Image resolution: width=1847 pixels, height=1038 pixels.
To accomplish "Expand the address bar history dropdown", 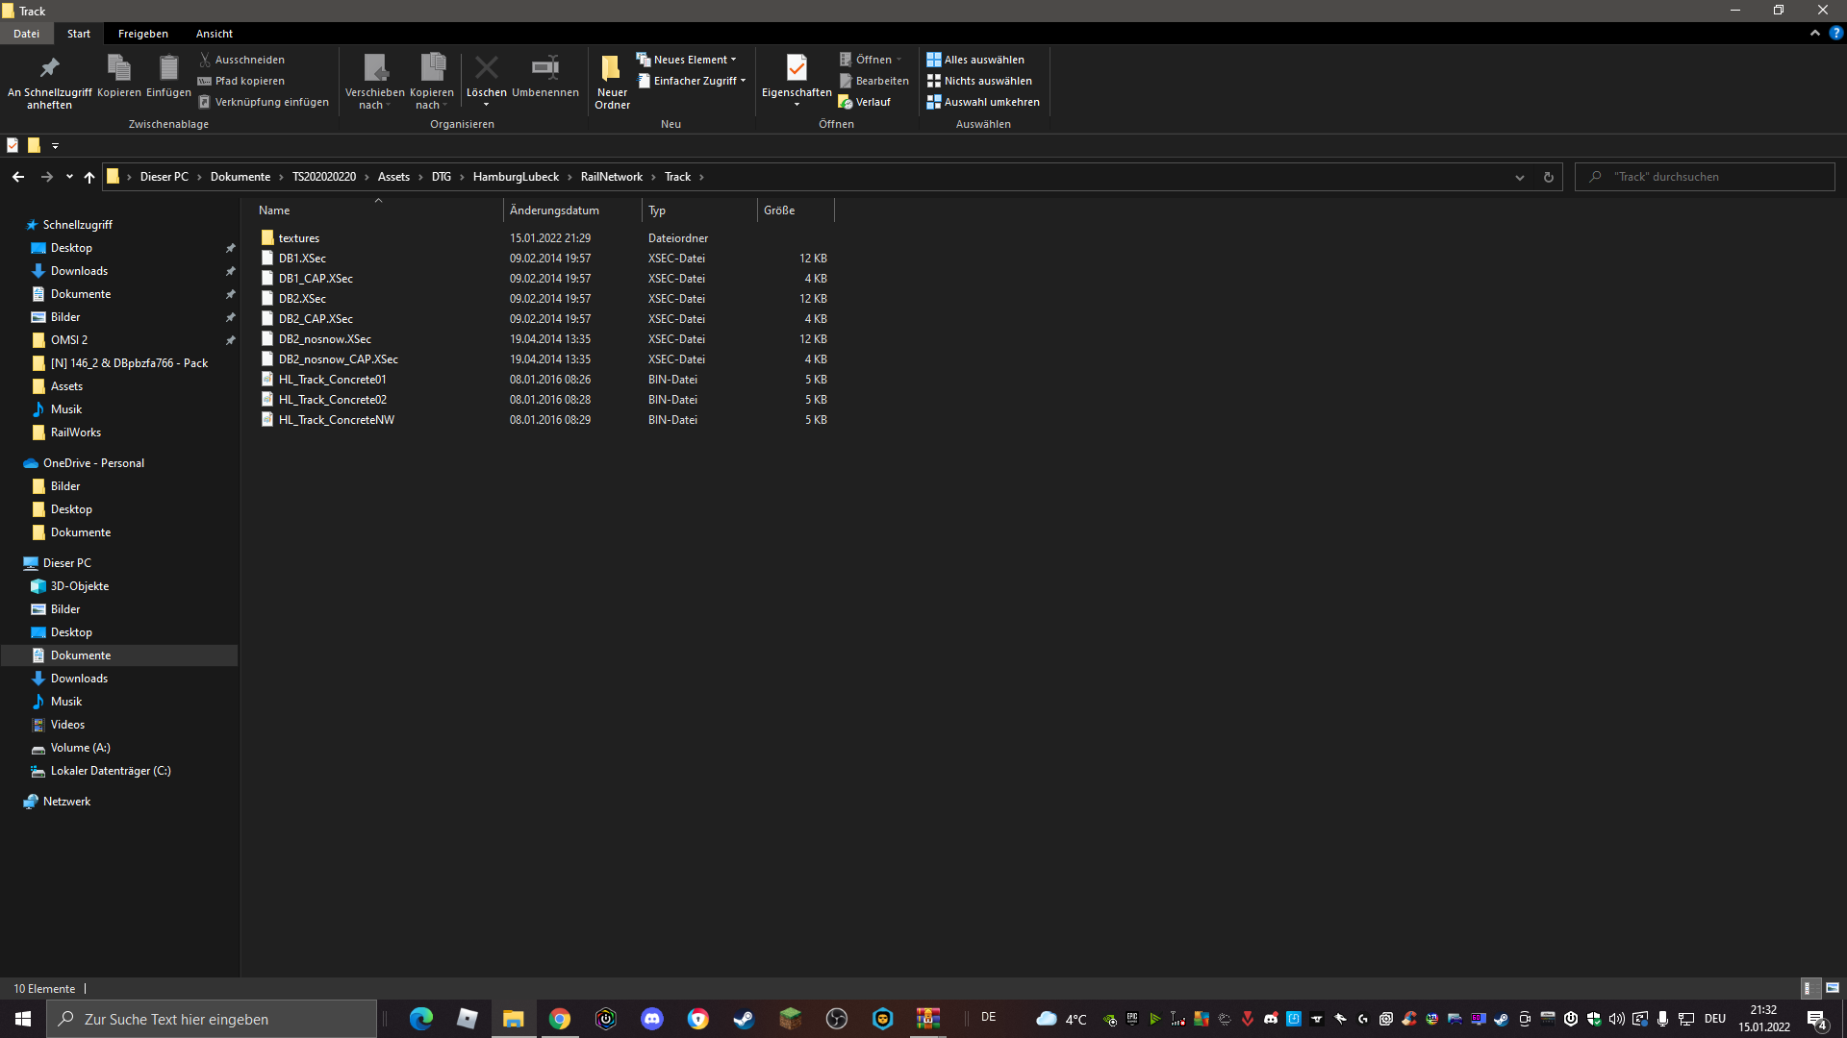I will tap(1520, 177).
